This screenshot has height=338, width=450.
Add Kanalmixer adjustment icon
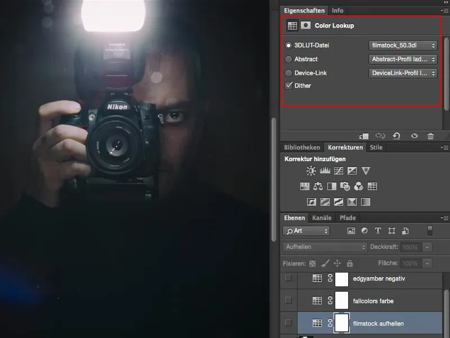click(358, 186)
